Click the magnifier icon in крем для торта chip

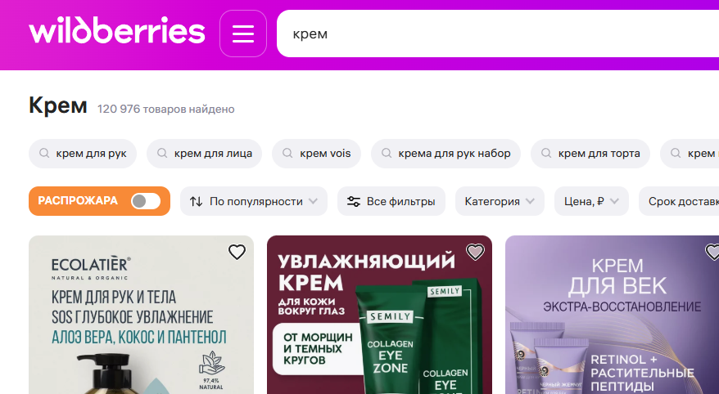546,153
